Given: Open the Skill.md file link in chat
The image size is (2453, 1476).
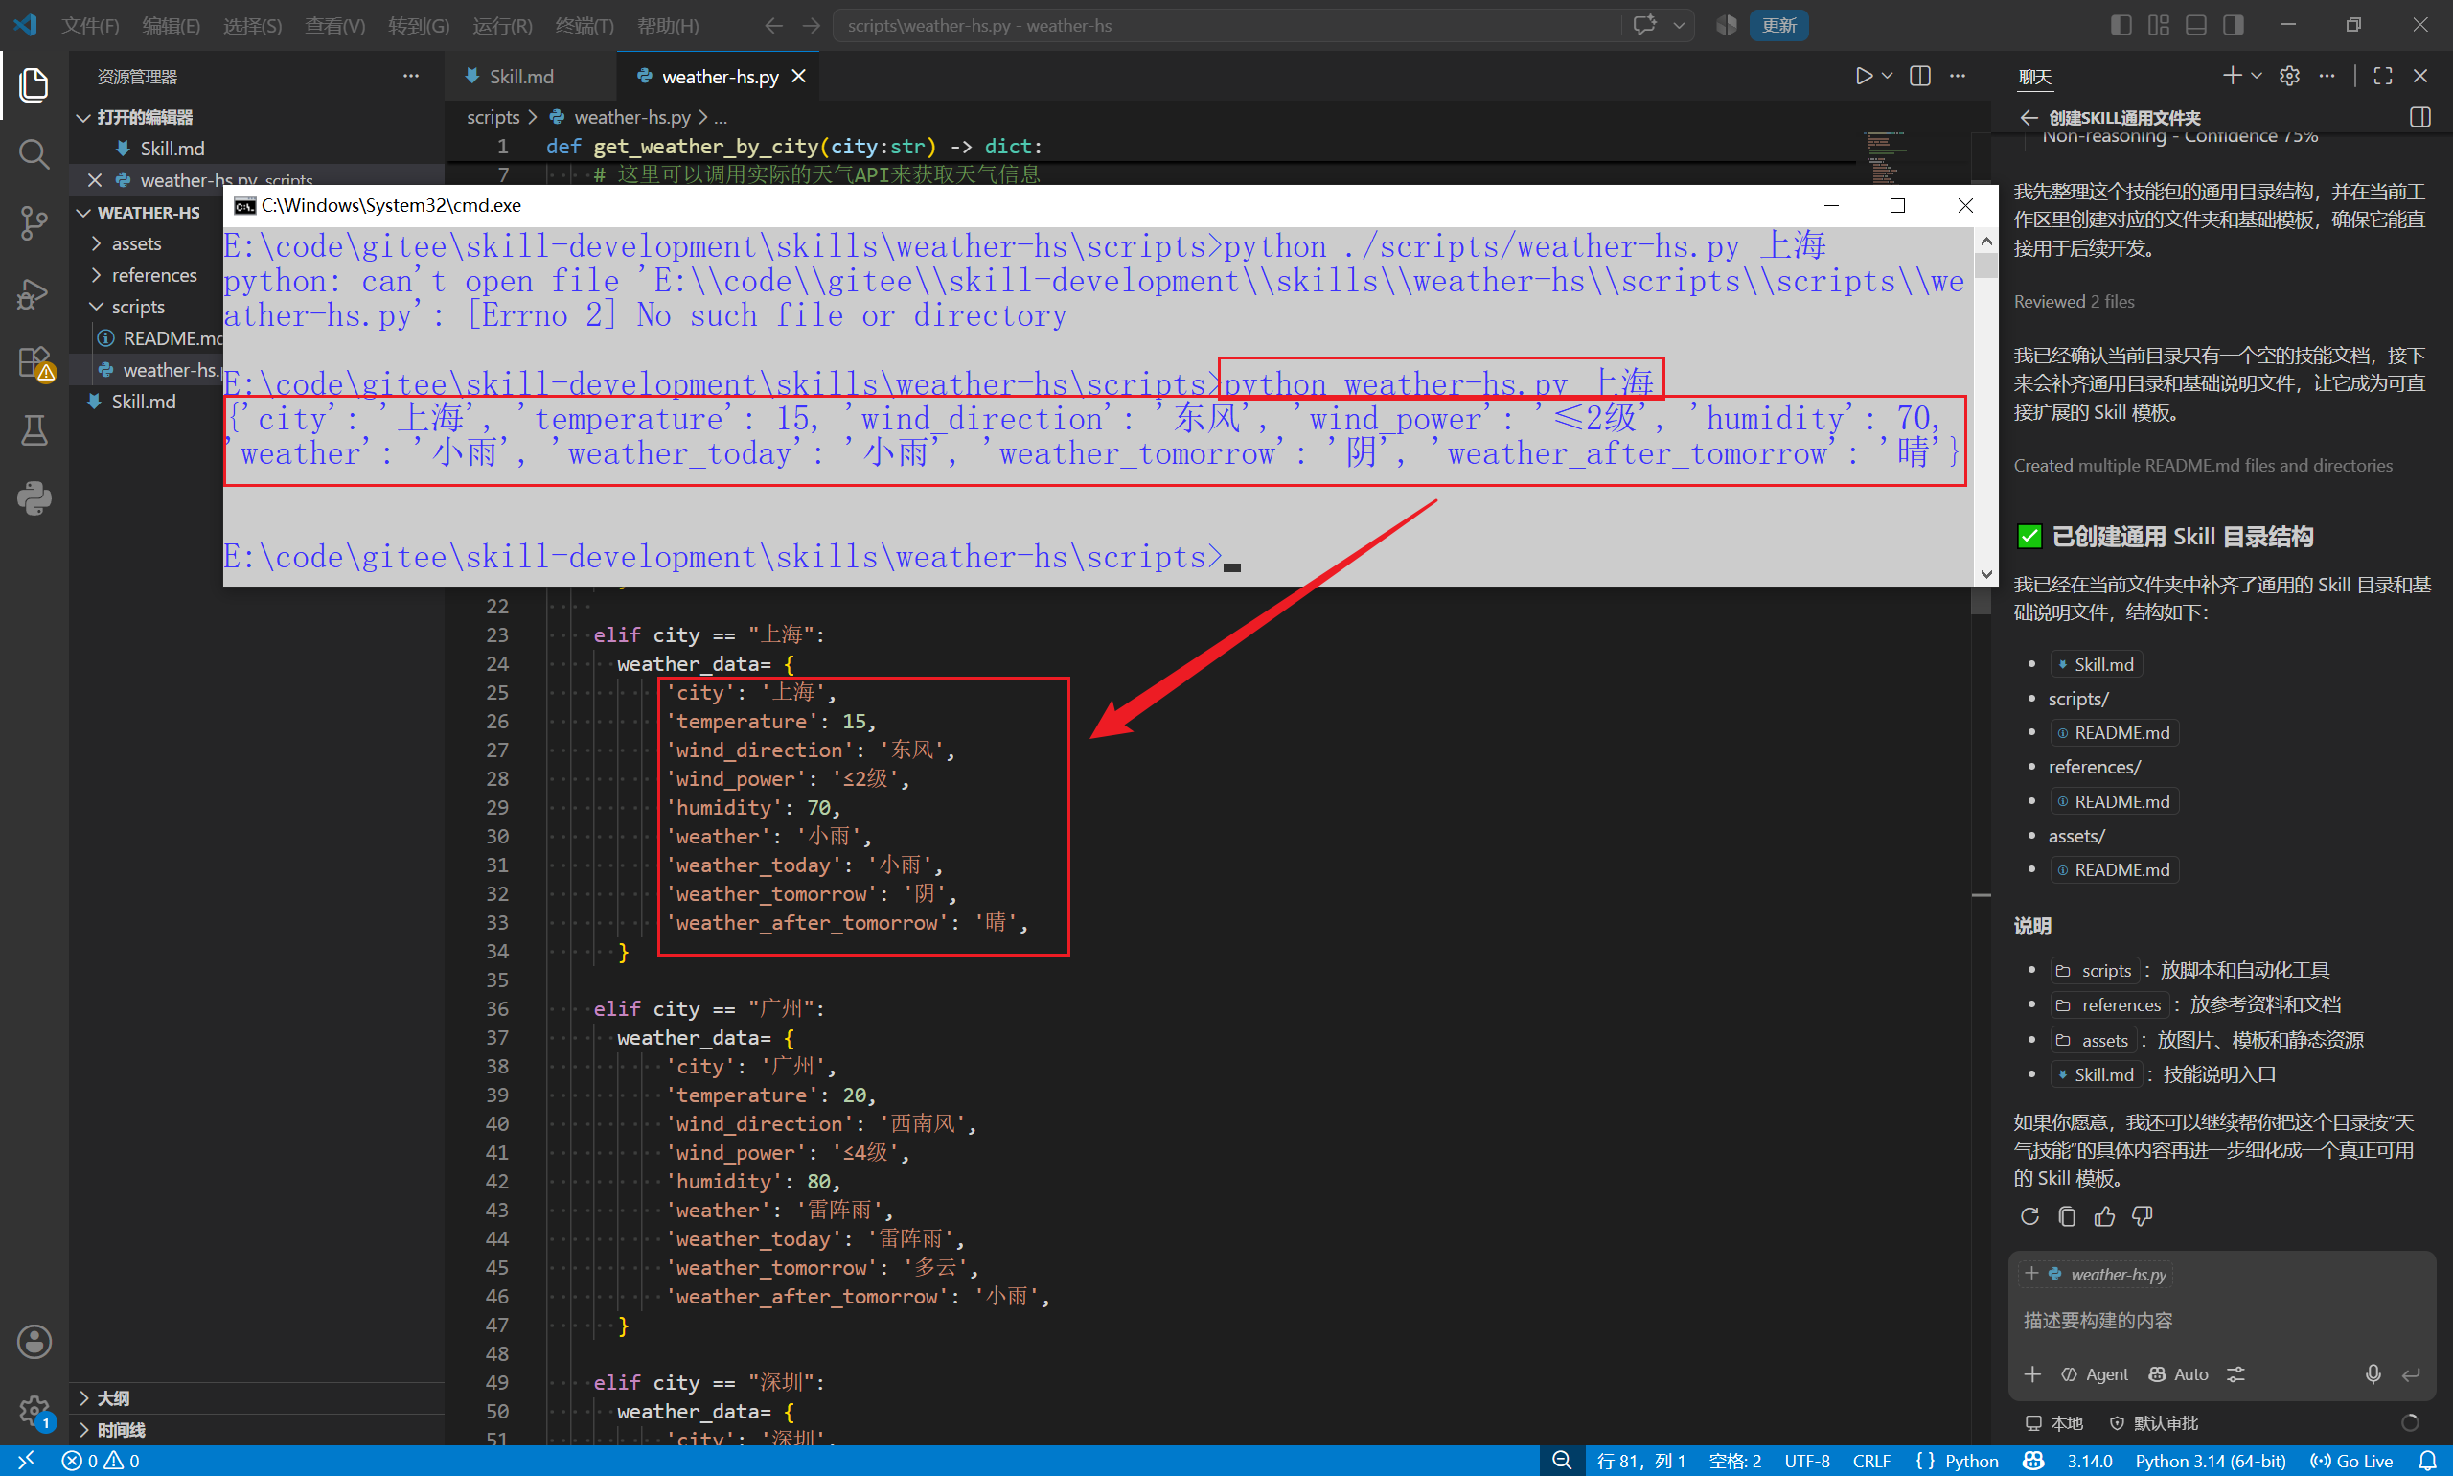Looking at the screenshot, I should tap(2096, 664).
